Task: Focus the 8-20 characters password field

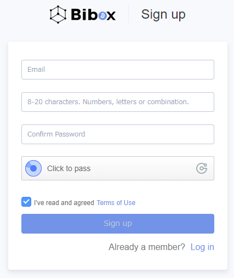Action: [118, 102]
